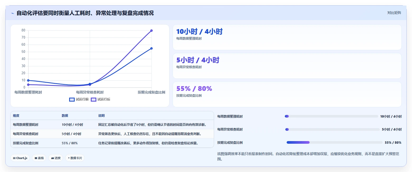Select the 每周异常核查耗时 table row cell
The width and height of the screenshot is (412, 172).
[x=26, y=134]
